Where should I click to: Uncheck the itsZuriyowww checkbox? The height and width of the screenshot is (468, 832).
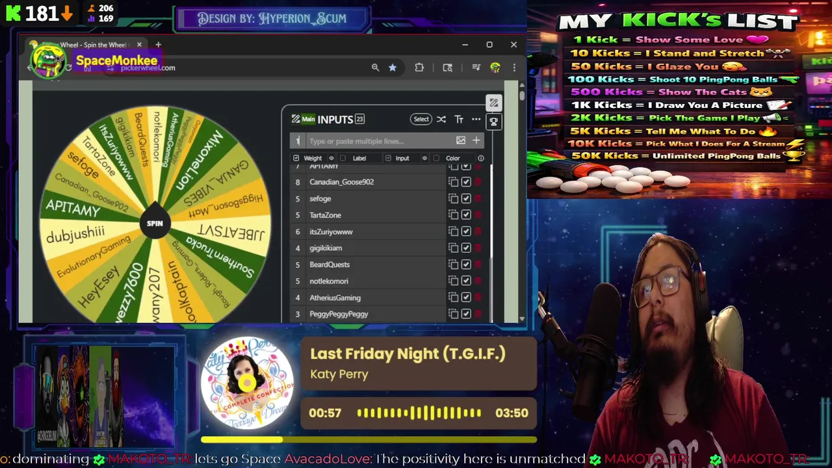coord(466,231)
